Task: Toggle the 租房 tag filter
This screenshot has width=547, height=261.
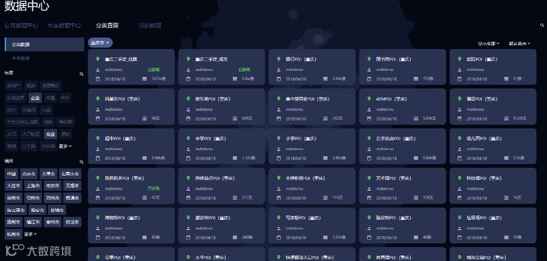Action: click(31, 85)
